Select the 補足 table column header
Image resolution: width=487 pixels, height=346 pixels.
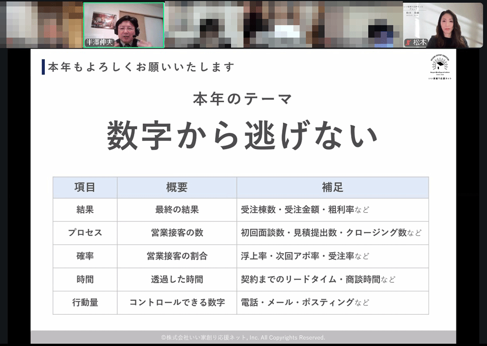coord(332,187)
